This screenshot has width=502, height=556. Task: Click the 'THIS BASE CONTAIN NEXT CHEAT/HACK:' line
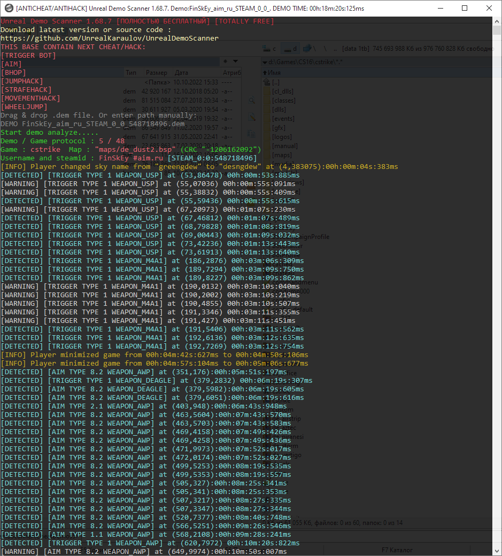(x=73, y=47)
